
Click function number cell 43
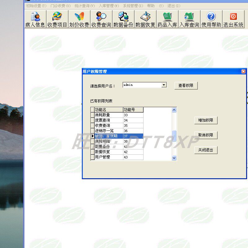click(x=133, y=157)
